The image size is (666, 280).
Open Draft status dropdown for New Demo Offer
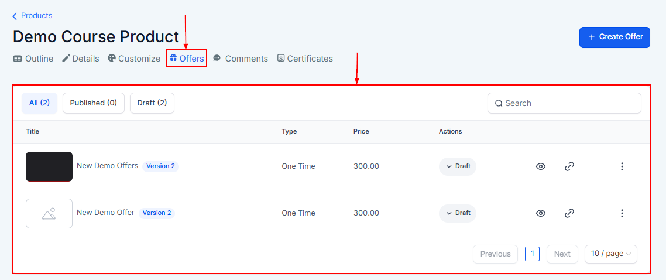(x=458, y=213)
